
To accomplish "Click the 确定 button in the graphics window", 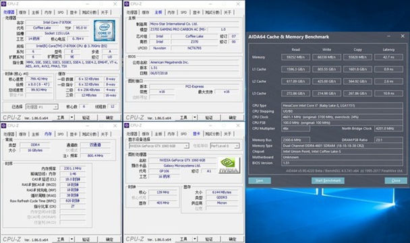I will coord(233,239).
